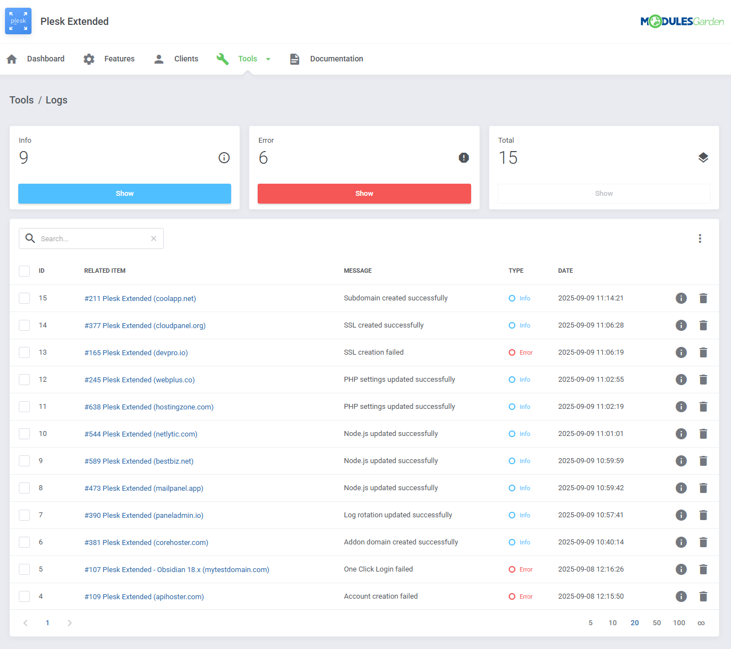The width and height of the screenshot is (731, 649).
Task: Show only Error logs with the red Show button
Action: tap(364, 194)
